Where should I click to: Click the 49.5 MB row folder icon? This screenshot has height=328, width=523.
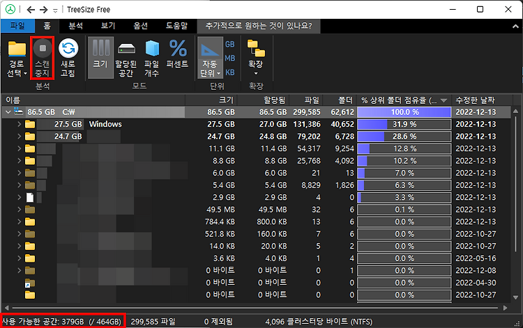[x=30, y=210]
